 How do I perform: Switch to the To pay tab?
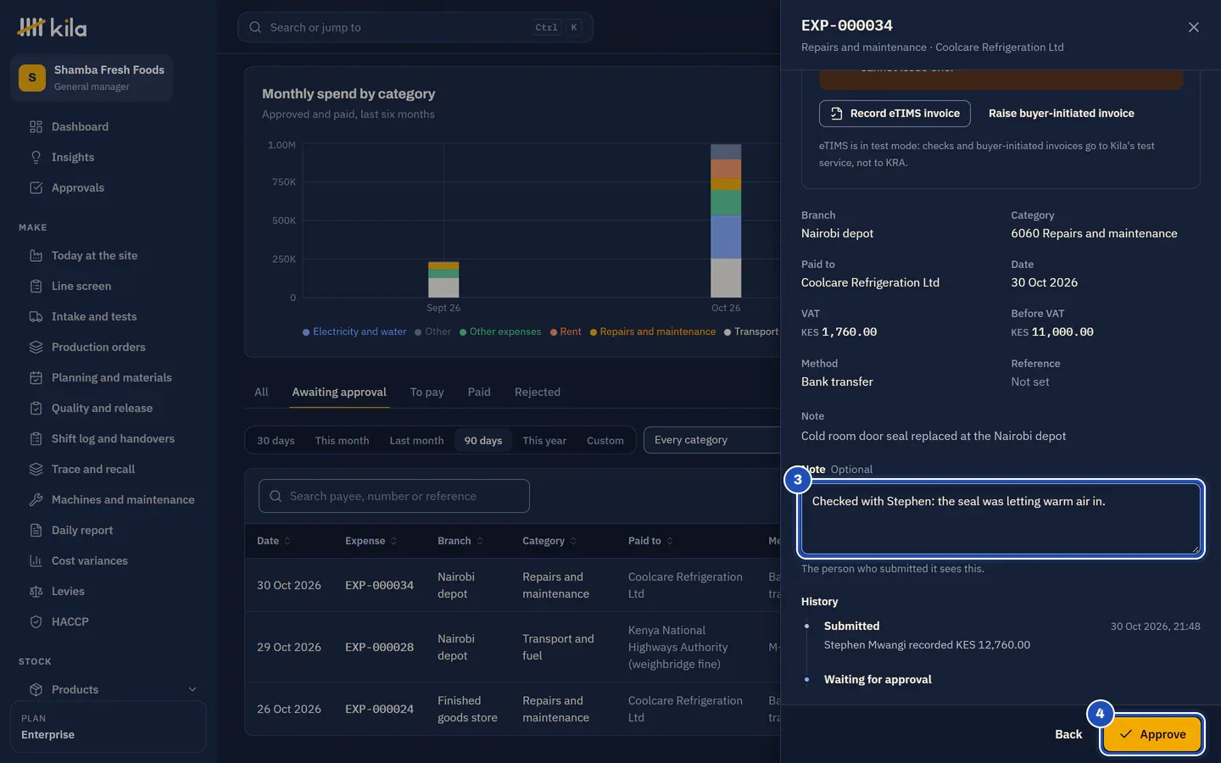427,392
